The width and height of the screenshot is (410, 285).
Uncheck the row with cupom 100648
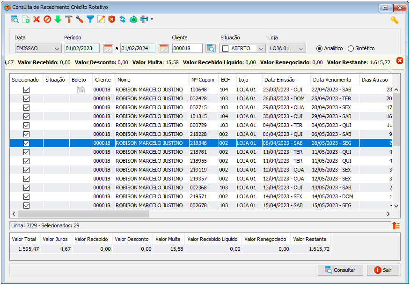click(26, 90)
